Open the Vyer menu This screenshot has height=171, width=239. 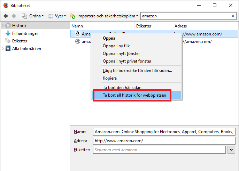click(60, 16)
